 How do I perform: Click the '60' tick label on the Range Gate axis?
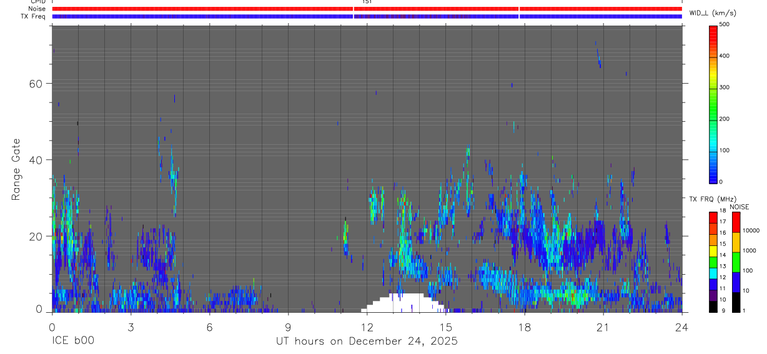[x=37, y=84]
